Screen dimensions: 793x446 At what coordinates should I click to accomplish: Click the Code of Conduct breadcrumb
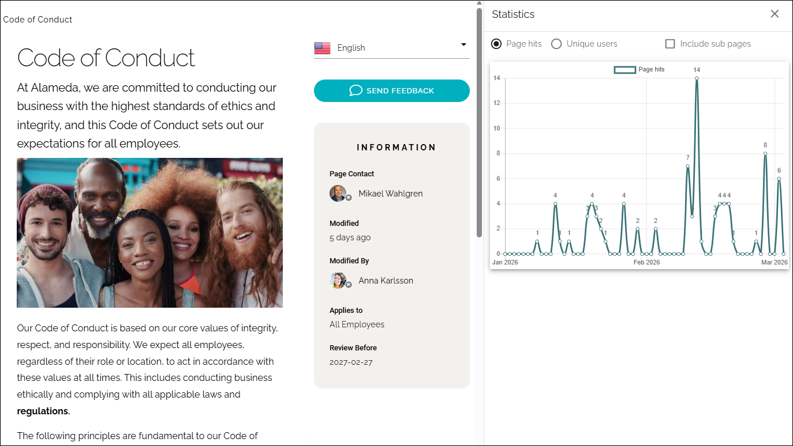click(x=38, y=20)
